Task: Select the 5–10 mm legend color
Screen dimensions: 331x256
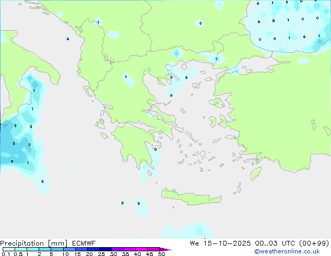Action: click(x=57, y=249)
